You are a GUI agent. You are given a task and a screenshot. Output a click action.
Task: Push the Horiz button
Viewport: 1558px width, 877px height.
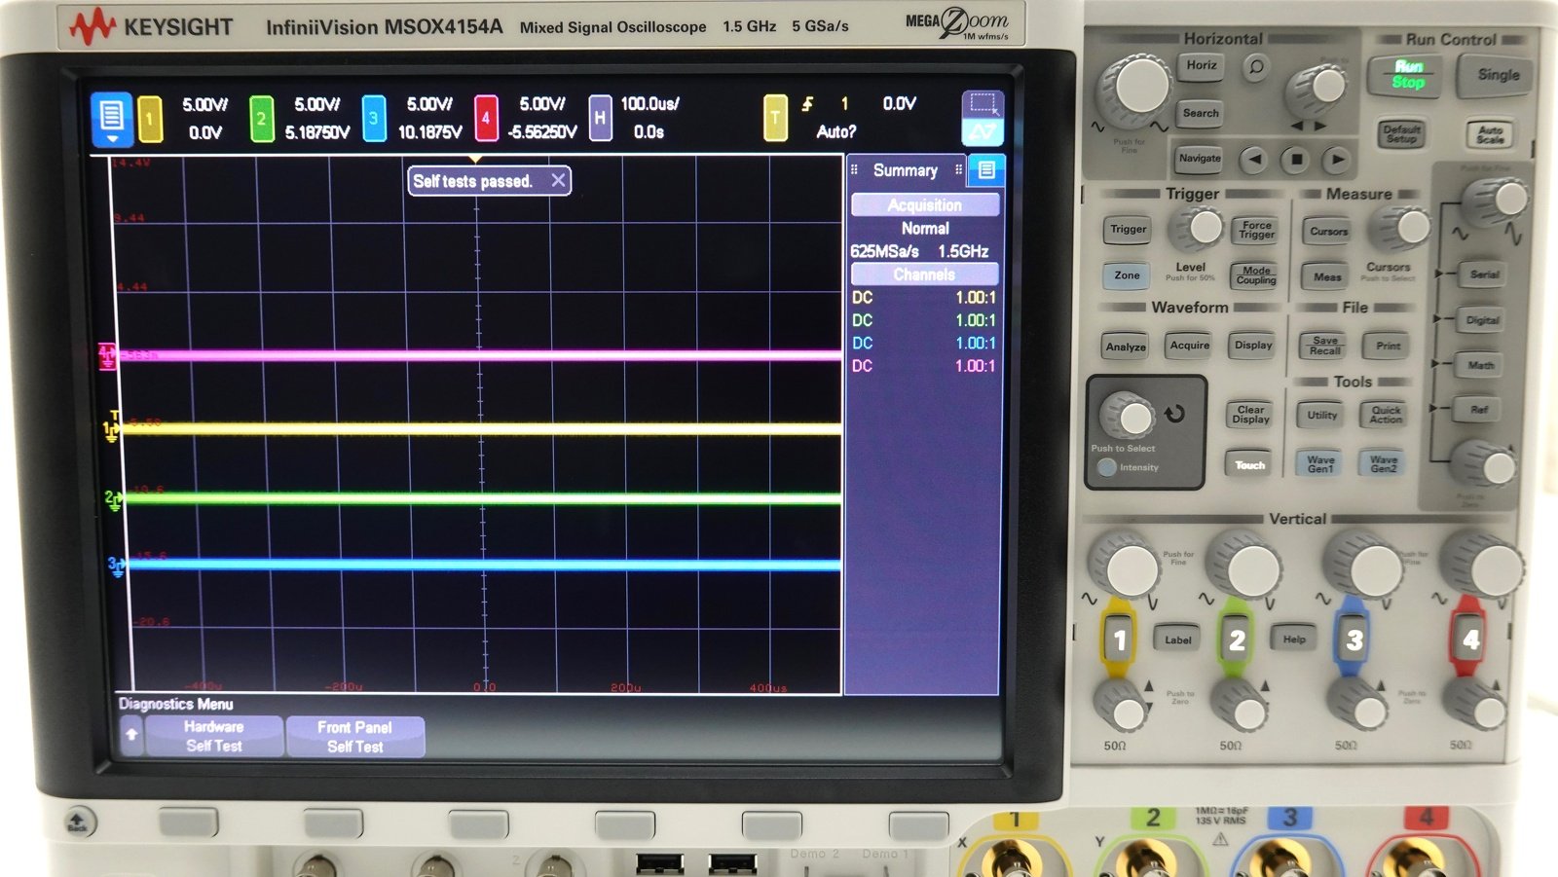pos(1201,66)
